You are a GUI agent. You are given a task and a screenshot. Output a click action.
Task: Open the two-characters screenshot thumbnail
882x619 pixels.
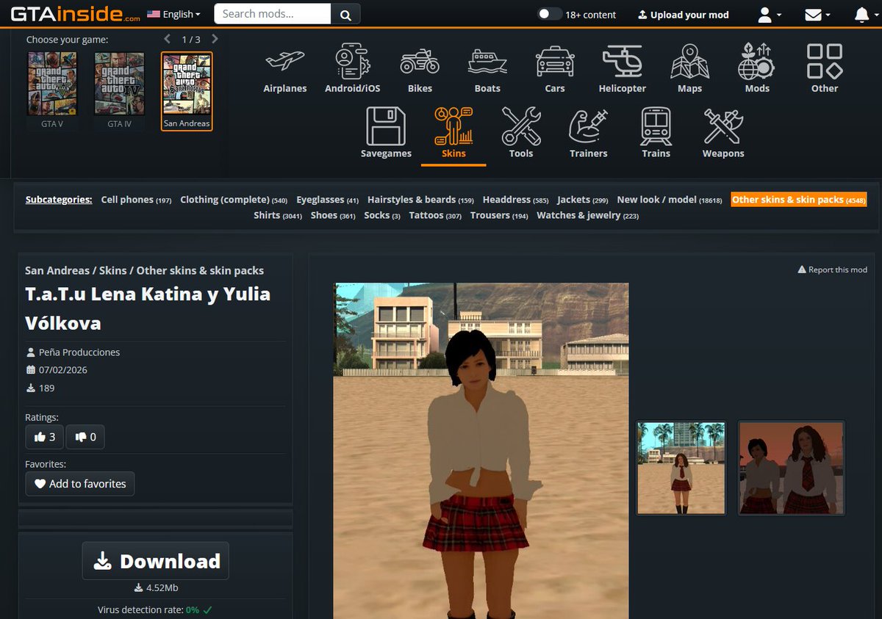(792, 468)
